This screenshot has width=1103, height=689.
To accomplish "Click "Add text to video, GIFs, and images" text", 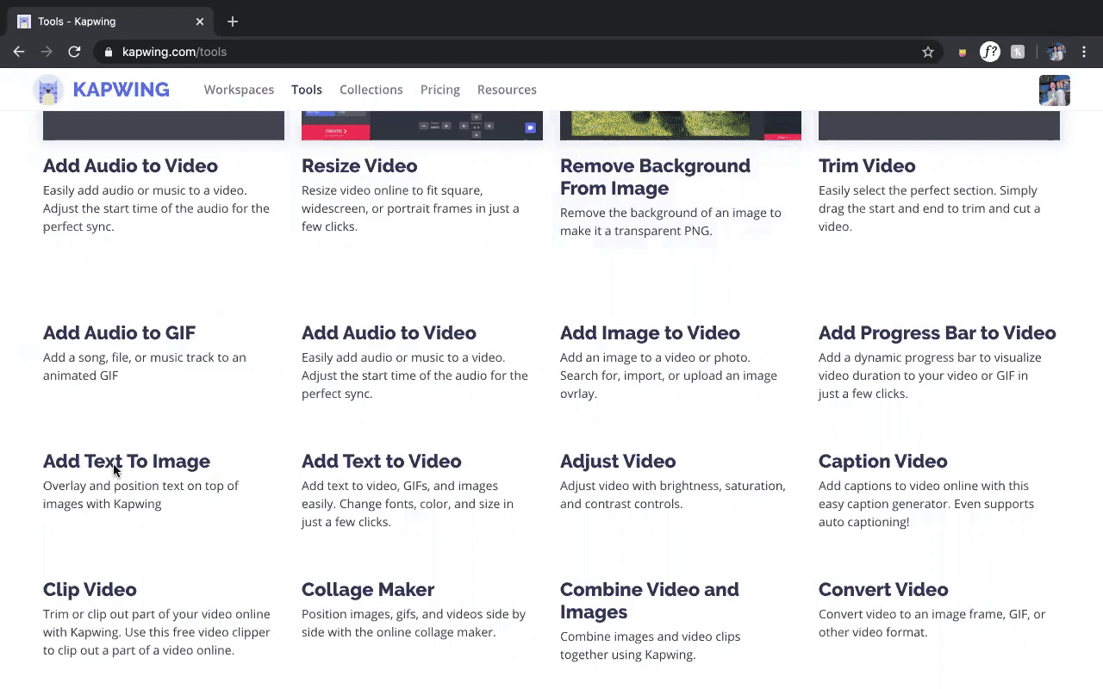I will point(408,504).
